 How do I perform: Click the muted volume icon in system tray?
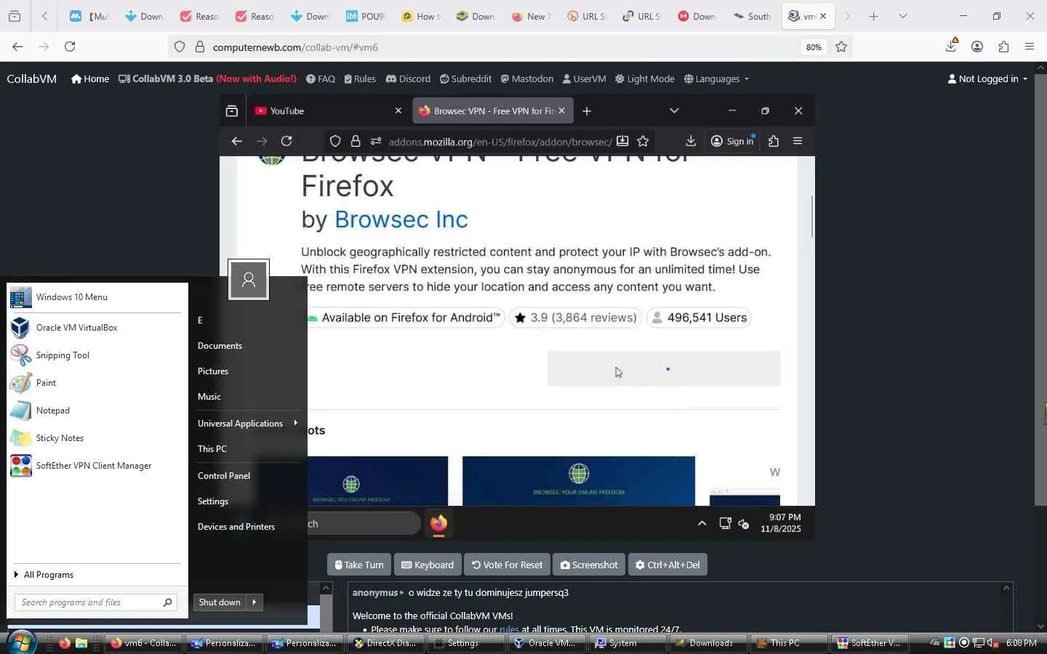coord(992,643)
